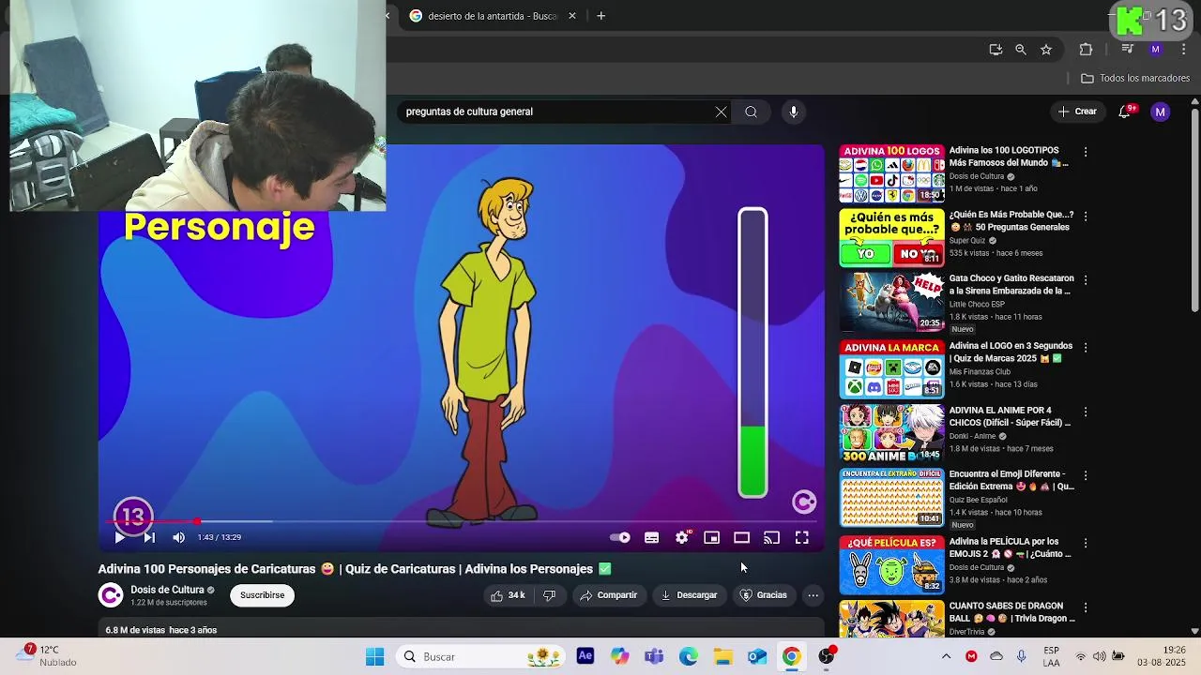Open the player settings gear

[x=682, y=537]
